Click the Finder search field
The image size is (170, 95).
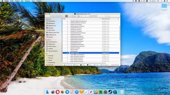(x=109, y=16)
